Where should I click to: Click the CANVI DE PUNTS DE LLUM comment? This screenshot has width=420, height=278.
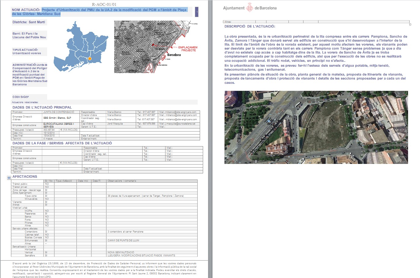(x=123, y=240)
